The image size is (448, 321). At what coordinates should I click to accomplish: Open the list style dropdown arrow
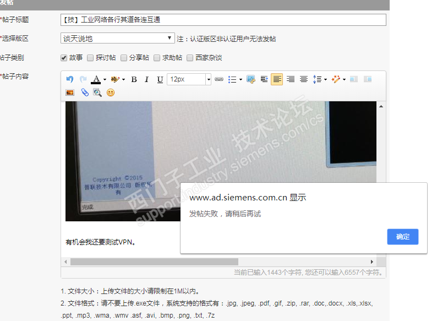(241, 79)
